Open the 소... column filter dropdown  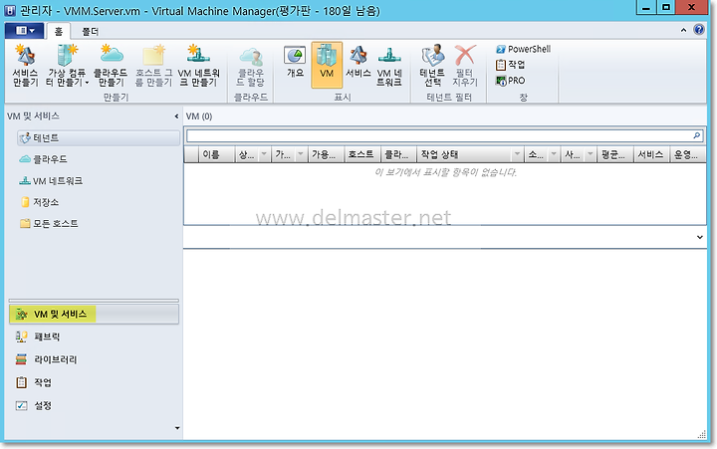point(554,154)
